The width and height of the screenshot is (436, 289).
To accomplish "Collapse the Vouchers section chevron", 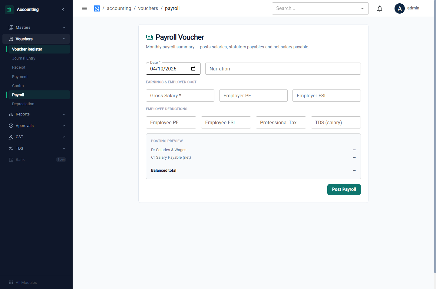I will (64, 39).
